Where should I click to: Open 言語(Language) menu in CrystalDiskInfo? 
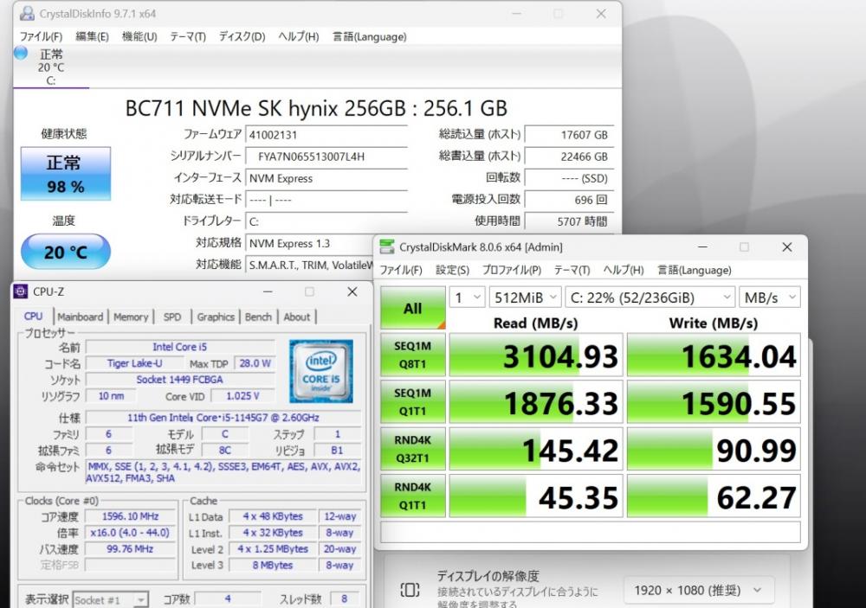coord(370,36)
